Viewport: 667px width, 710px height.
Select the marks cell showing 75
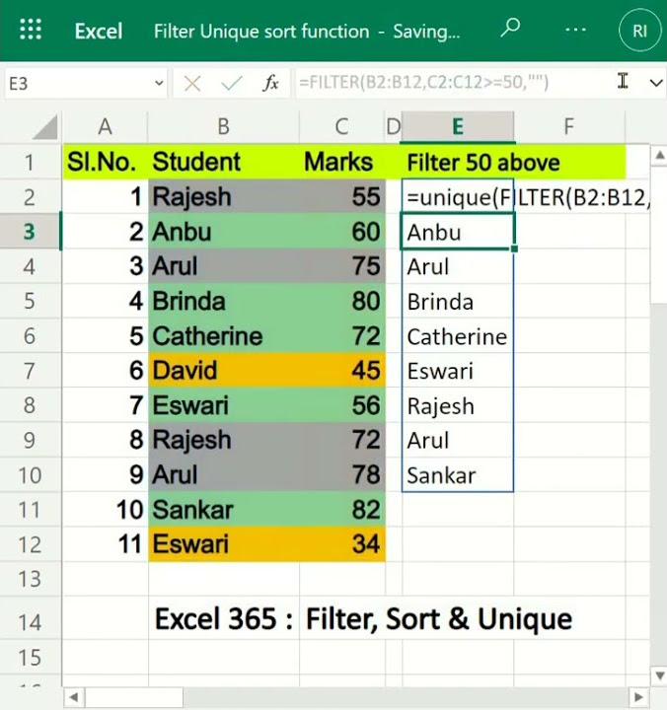341,266
